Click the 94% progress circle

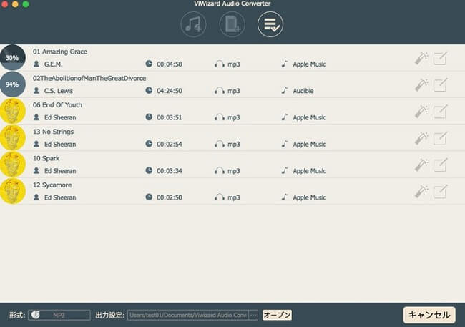pos(12,84)
